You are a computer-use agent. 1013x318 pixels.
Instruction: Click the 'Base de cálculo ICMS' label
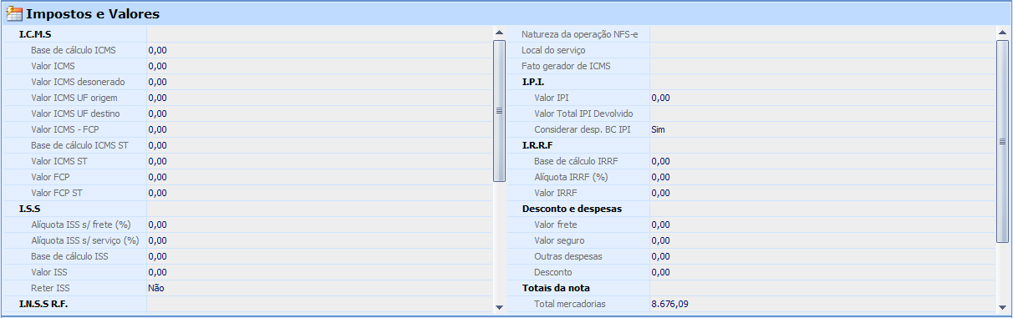[74, 50]
